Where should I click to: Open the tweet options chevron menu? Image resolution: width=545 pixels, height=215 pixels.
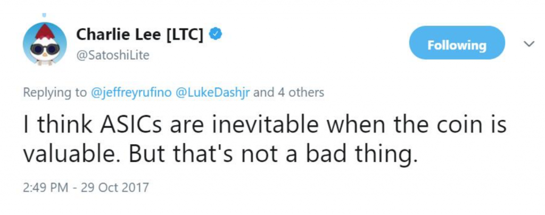point(529,44)
